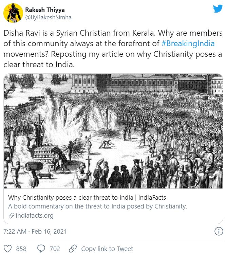Click the tweet text starting 'Disha Ravi'
The width and height of the screenshot is (226, 255).
click(112, 49)
